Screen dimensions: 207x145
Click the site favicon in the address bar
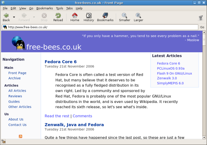coord(5,27)
